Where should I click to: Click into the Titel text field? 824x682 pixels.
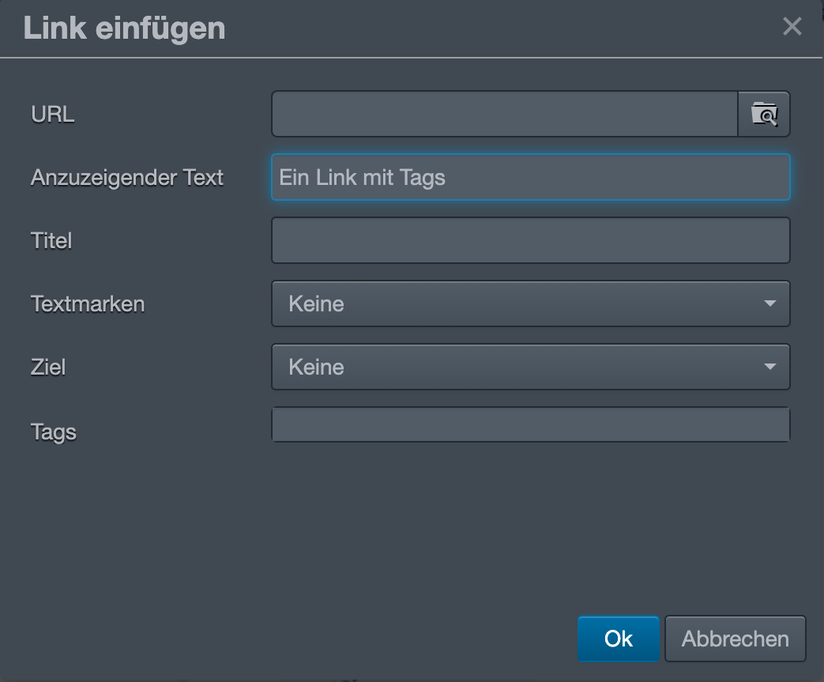click(x=531, y=240)
